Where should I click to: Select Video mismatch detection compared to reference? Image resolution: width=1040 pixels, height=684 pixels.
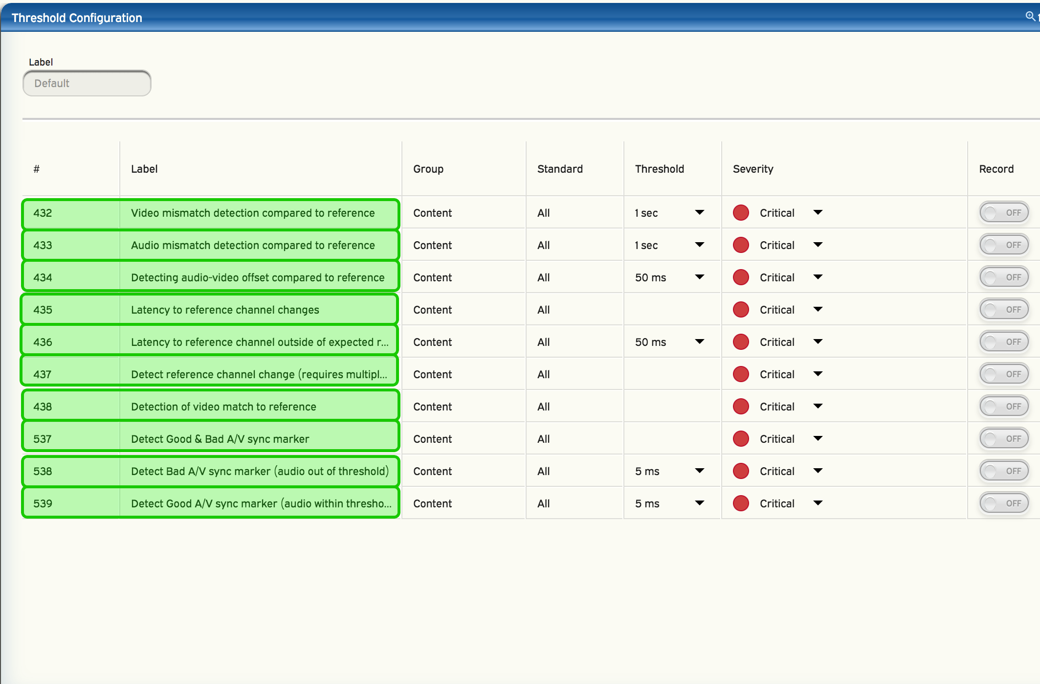[252, 213]
